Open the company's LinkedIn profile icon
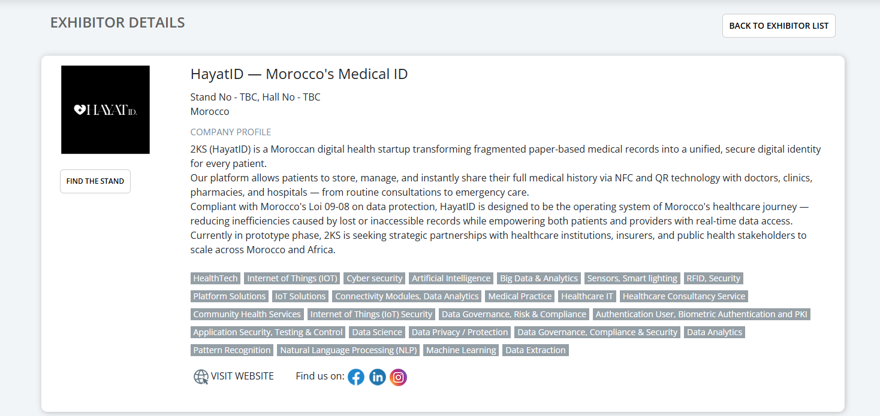 (x=377, y=377)
